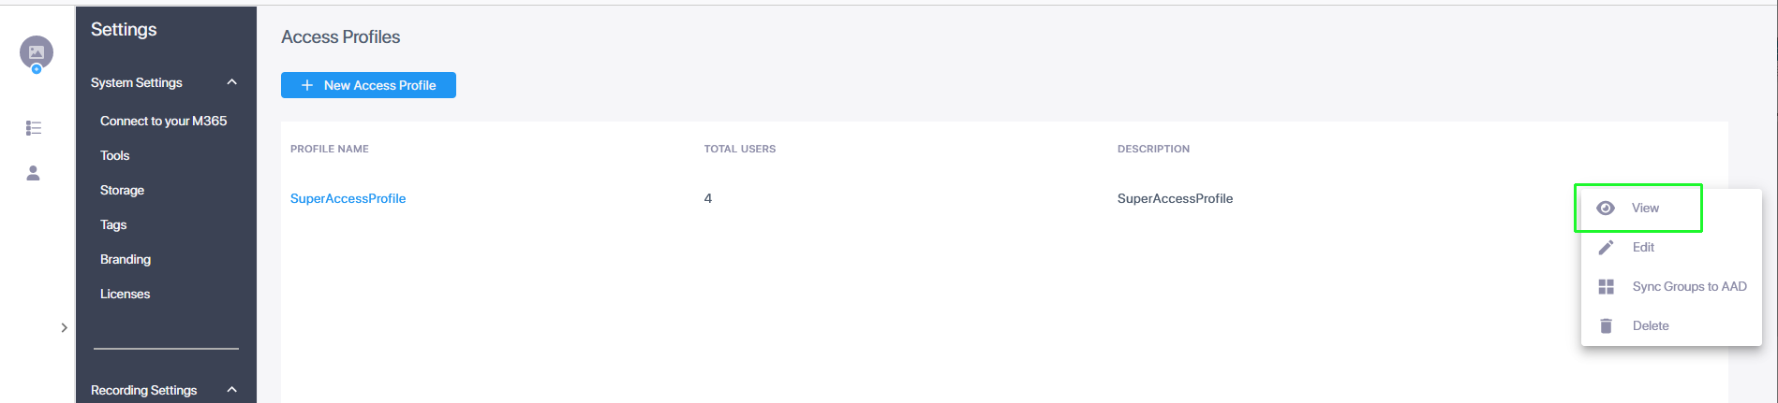Screen dimensions: 1778x403
Task: Collapse the System Settings section chevron
Action: click(232, 82)
